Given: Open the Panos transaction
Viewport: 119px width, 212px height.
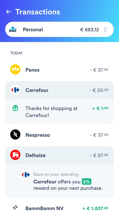Looking at the screenshot, I should 60,70.
